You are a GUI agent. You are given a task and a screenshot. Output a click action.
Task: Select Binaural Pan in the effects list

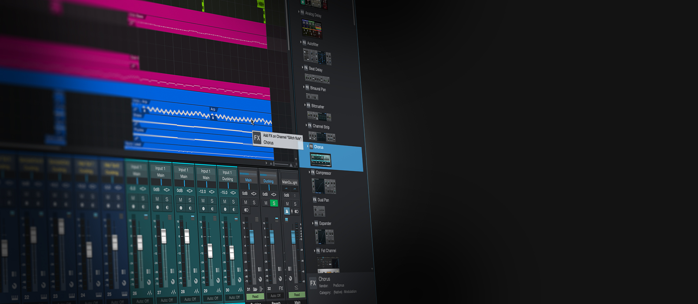tap(318, 89)
